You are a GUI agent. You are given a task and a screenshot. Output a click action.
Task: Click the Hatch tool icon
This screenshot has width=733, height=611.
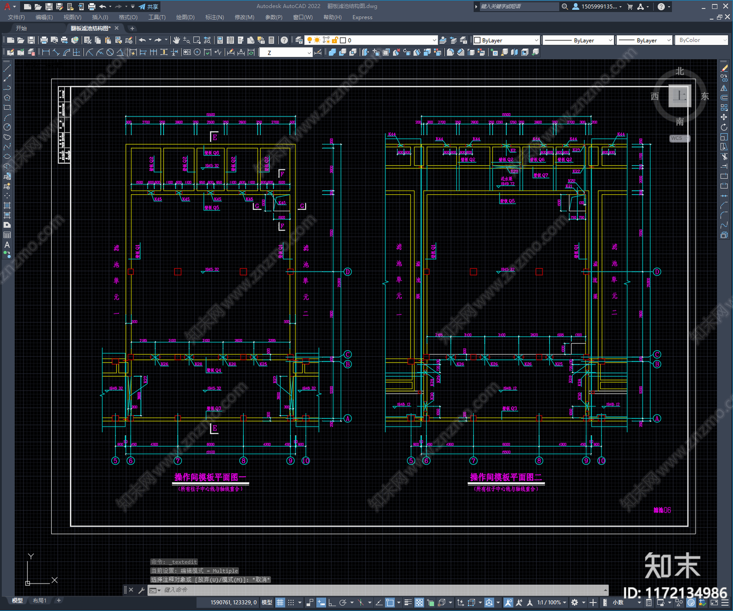7,205
